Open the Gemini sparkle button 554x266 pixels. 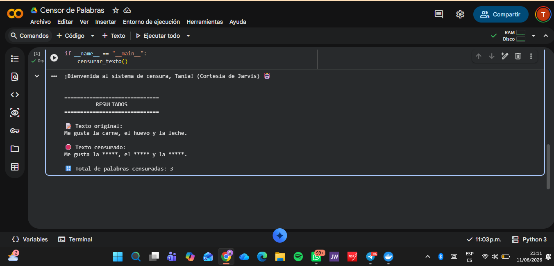click(280, 236)
